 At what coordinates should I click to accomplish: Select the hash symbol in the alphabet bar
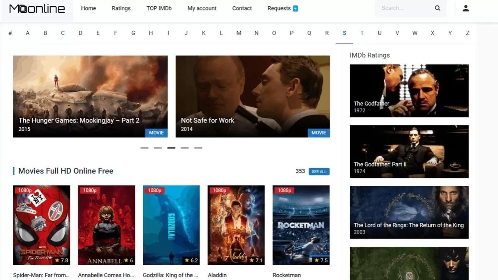[10, 32]
